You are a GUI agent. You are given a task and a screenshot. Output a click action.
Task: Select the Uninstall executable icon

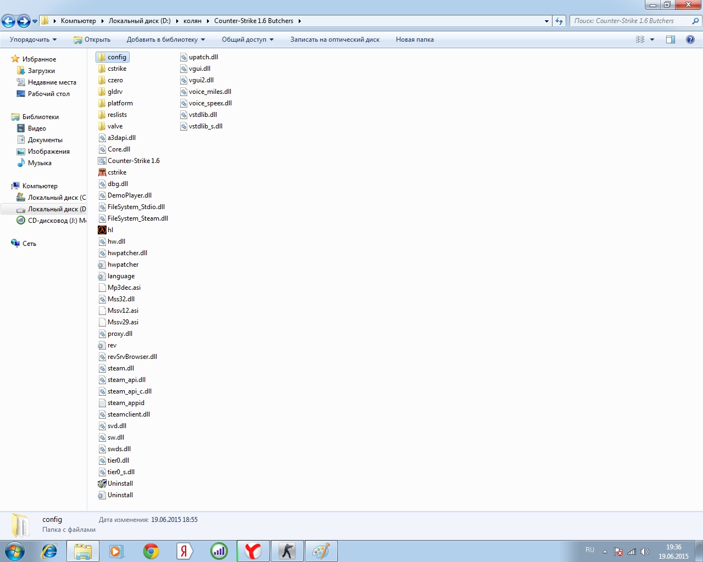pyautogui.click(x=102, y=484)
